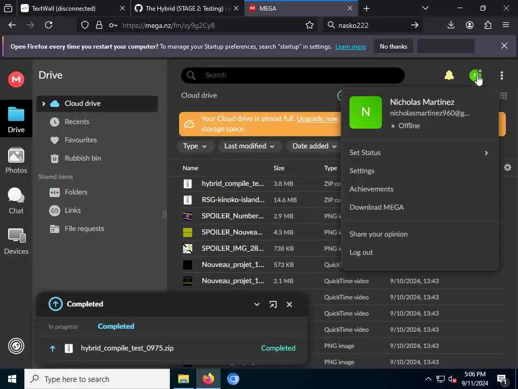This screenshot has height=389, width=518.
Task: Reload the page
Action: pos(49,25)
